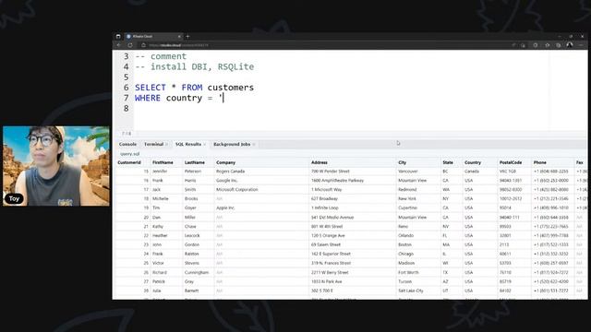The image size is (591, 332).
Task: Click the Heather first-name cell
Action: (x=160, y=236)
